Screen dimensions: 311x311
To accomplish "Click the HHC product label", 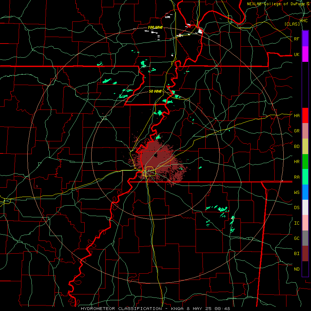I will click(x=304, y=21).
